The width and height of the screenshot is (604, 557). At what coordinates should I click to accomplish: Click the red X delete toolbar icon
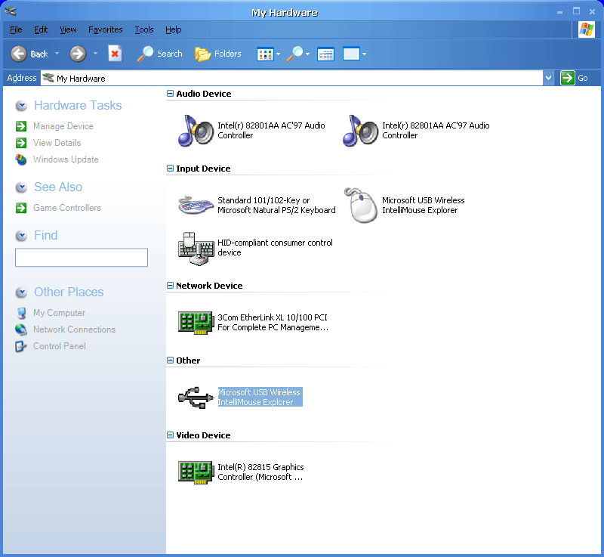point(115,54)
